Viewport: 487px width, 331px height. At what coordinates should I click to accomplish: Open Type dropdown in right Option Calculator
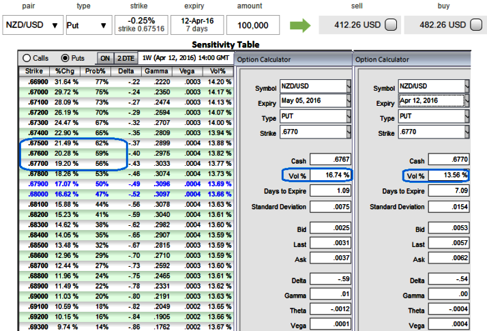[467, 116]
